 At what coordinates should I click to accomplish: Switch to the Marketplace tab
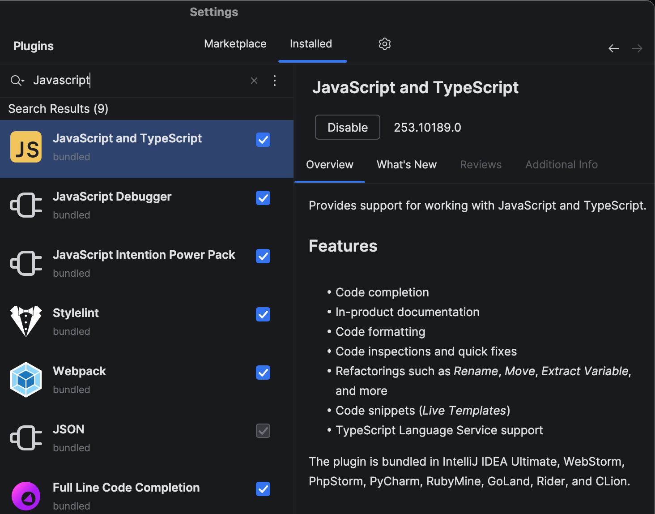click(x=235, y=43)
